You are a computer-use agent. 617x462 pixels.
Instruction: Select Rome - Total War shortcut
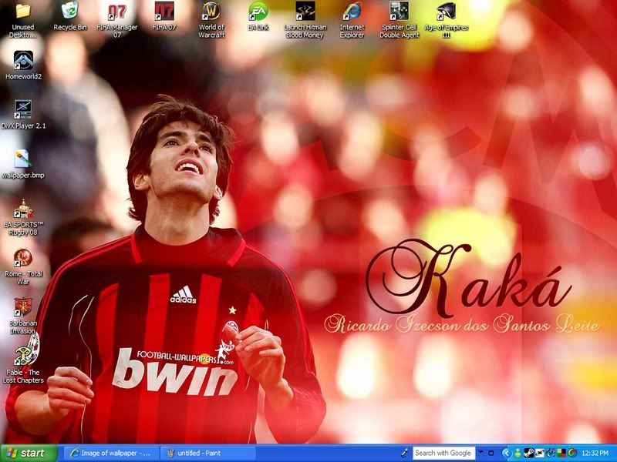point(23,267)
